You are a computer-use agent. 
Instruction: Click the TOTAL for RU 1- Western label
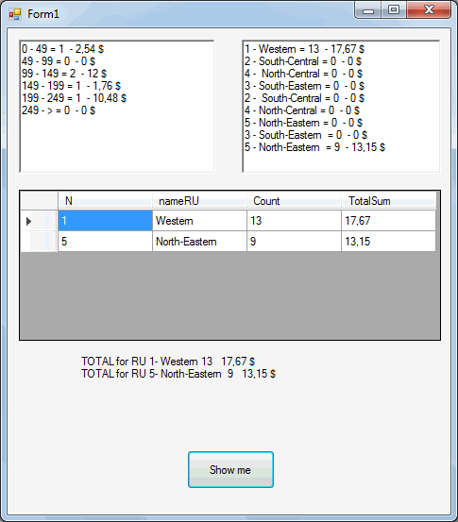168,362
